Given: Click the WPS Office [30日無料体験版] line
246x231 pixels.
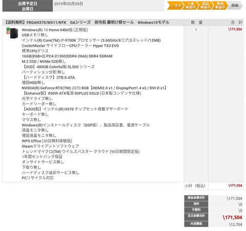Looking at the screenshot, I should point(47,141).
